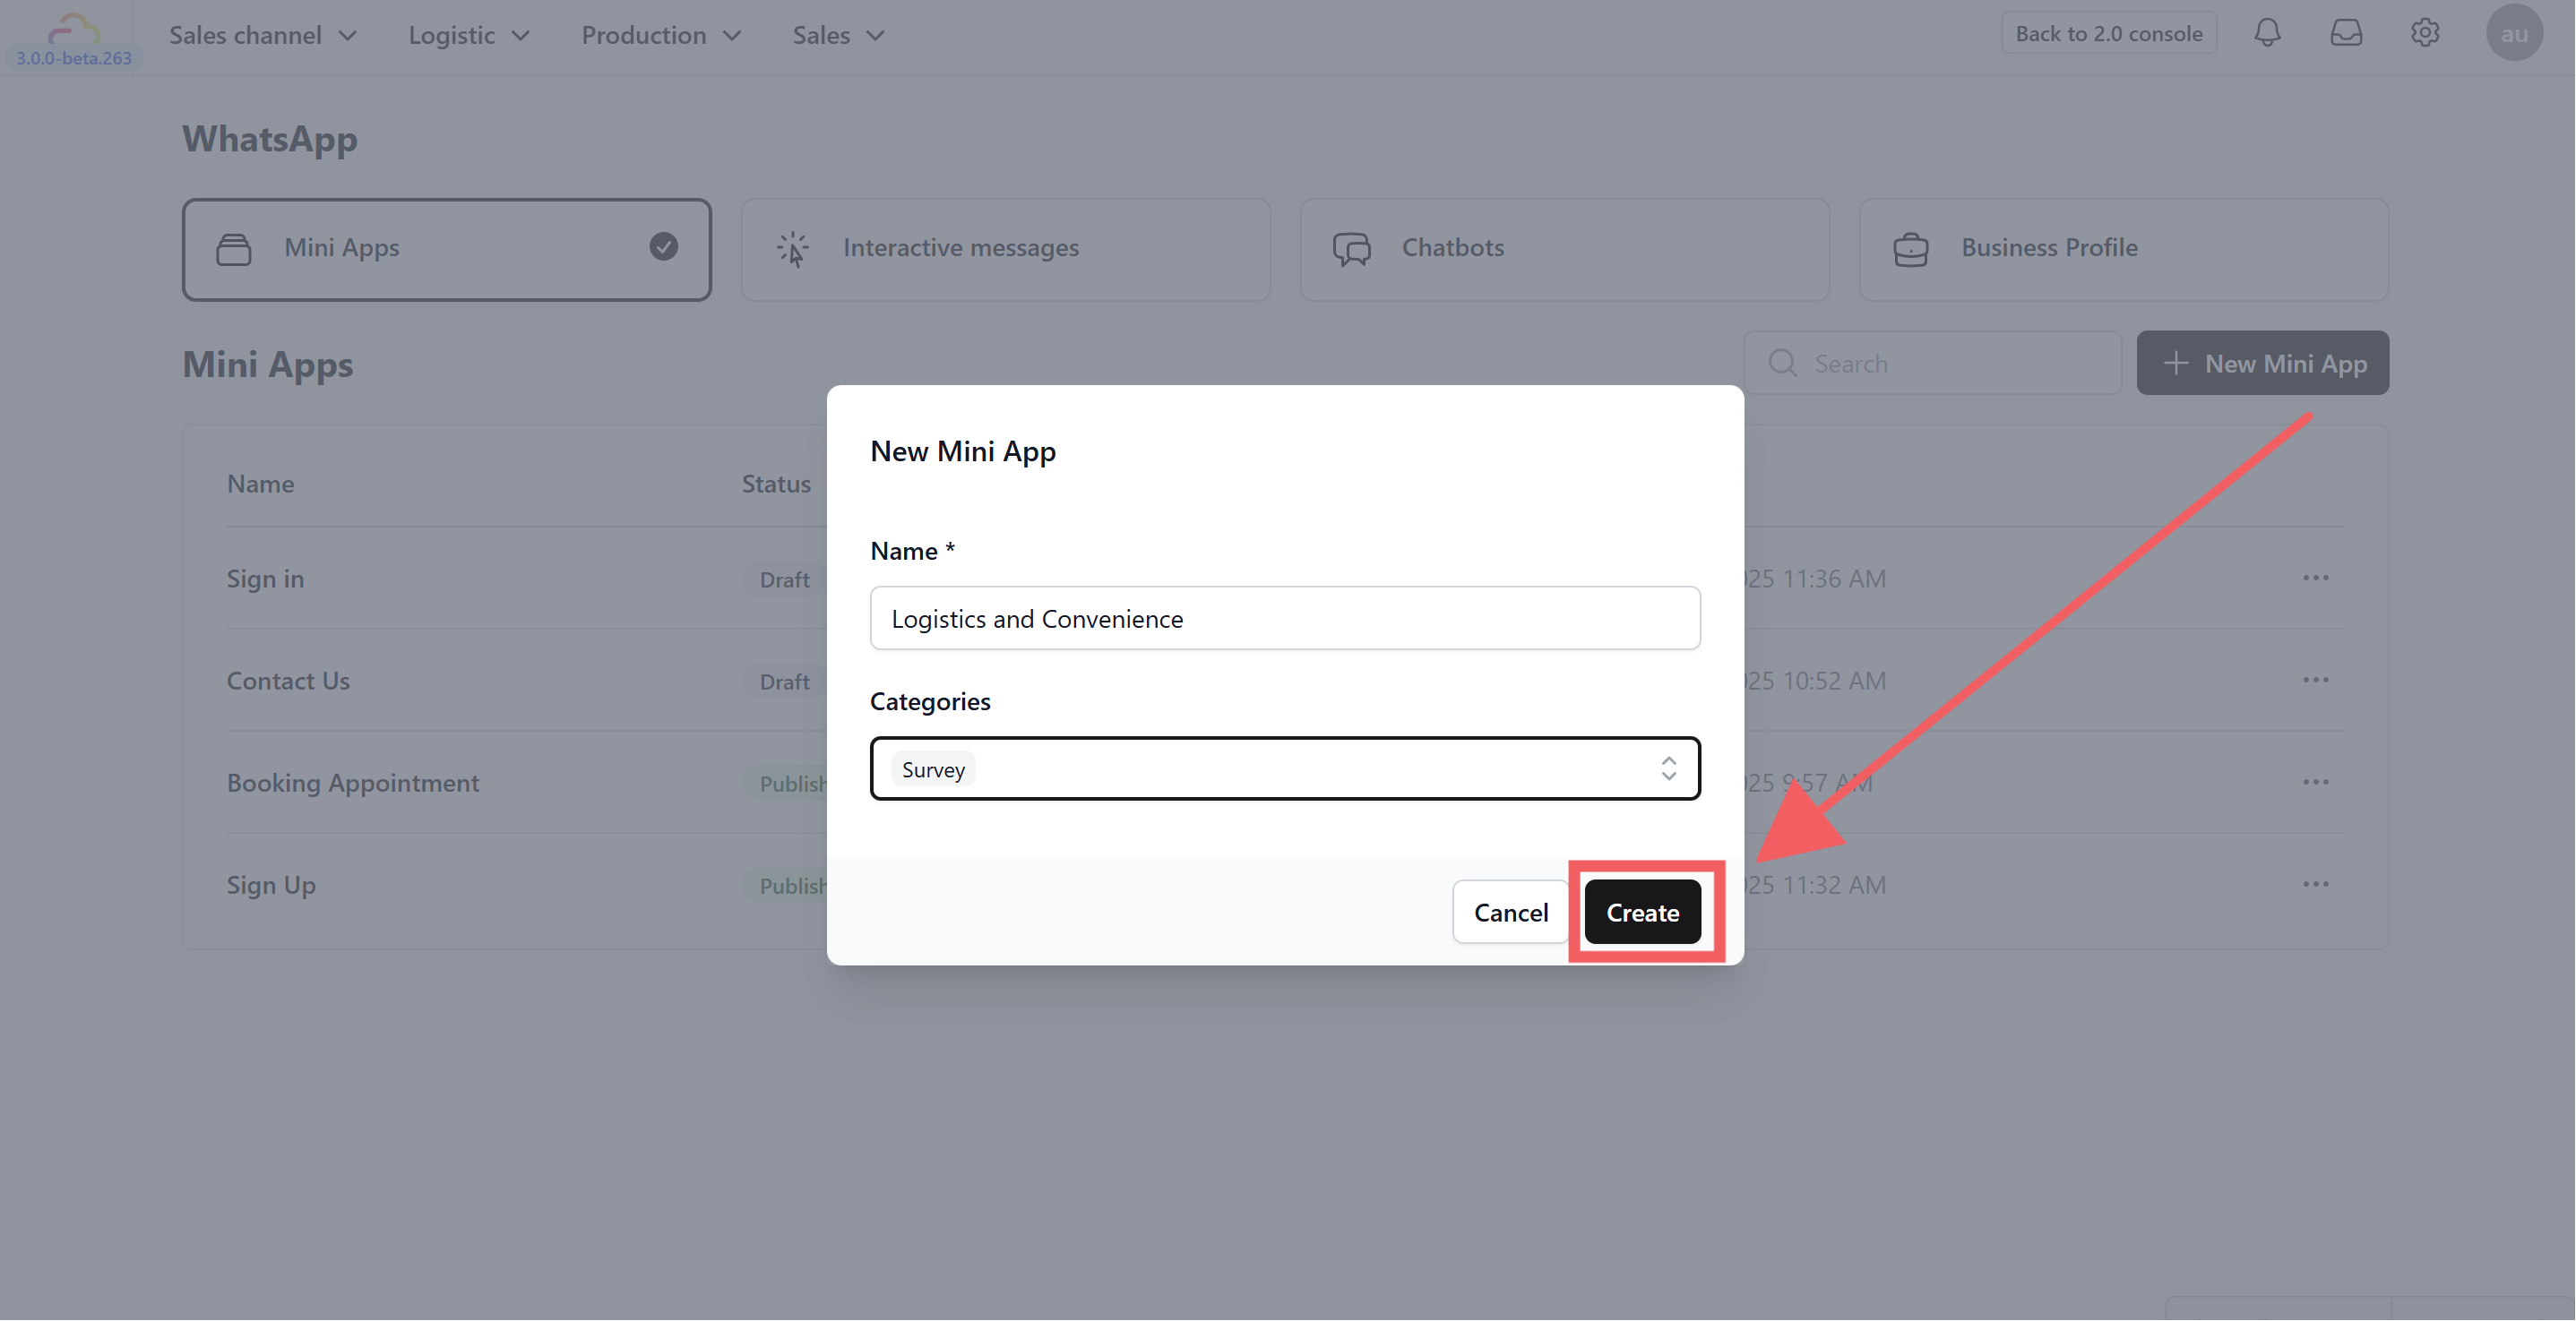Open more options for Contact Us row
The width and height of the screenshot is (2576, 1321).
pos(2315,680)
